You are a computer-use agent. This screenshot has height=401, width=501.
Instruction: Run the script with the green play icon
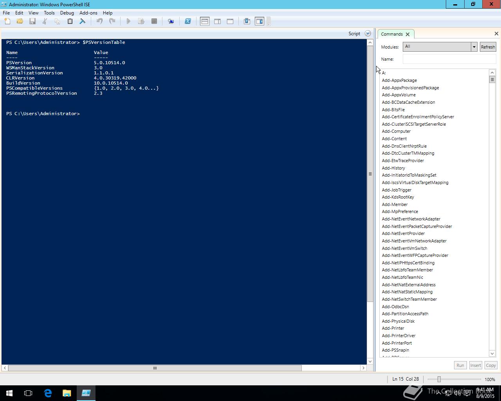click(x=128, y=21)
